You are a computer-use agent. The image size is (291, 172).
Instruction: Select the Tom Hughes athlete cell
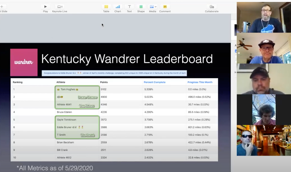[x=68, y=89]
